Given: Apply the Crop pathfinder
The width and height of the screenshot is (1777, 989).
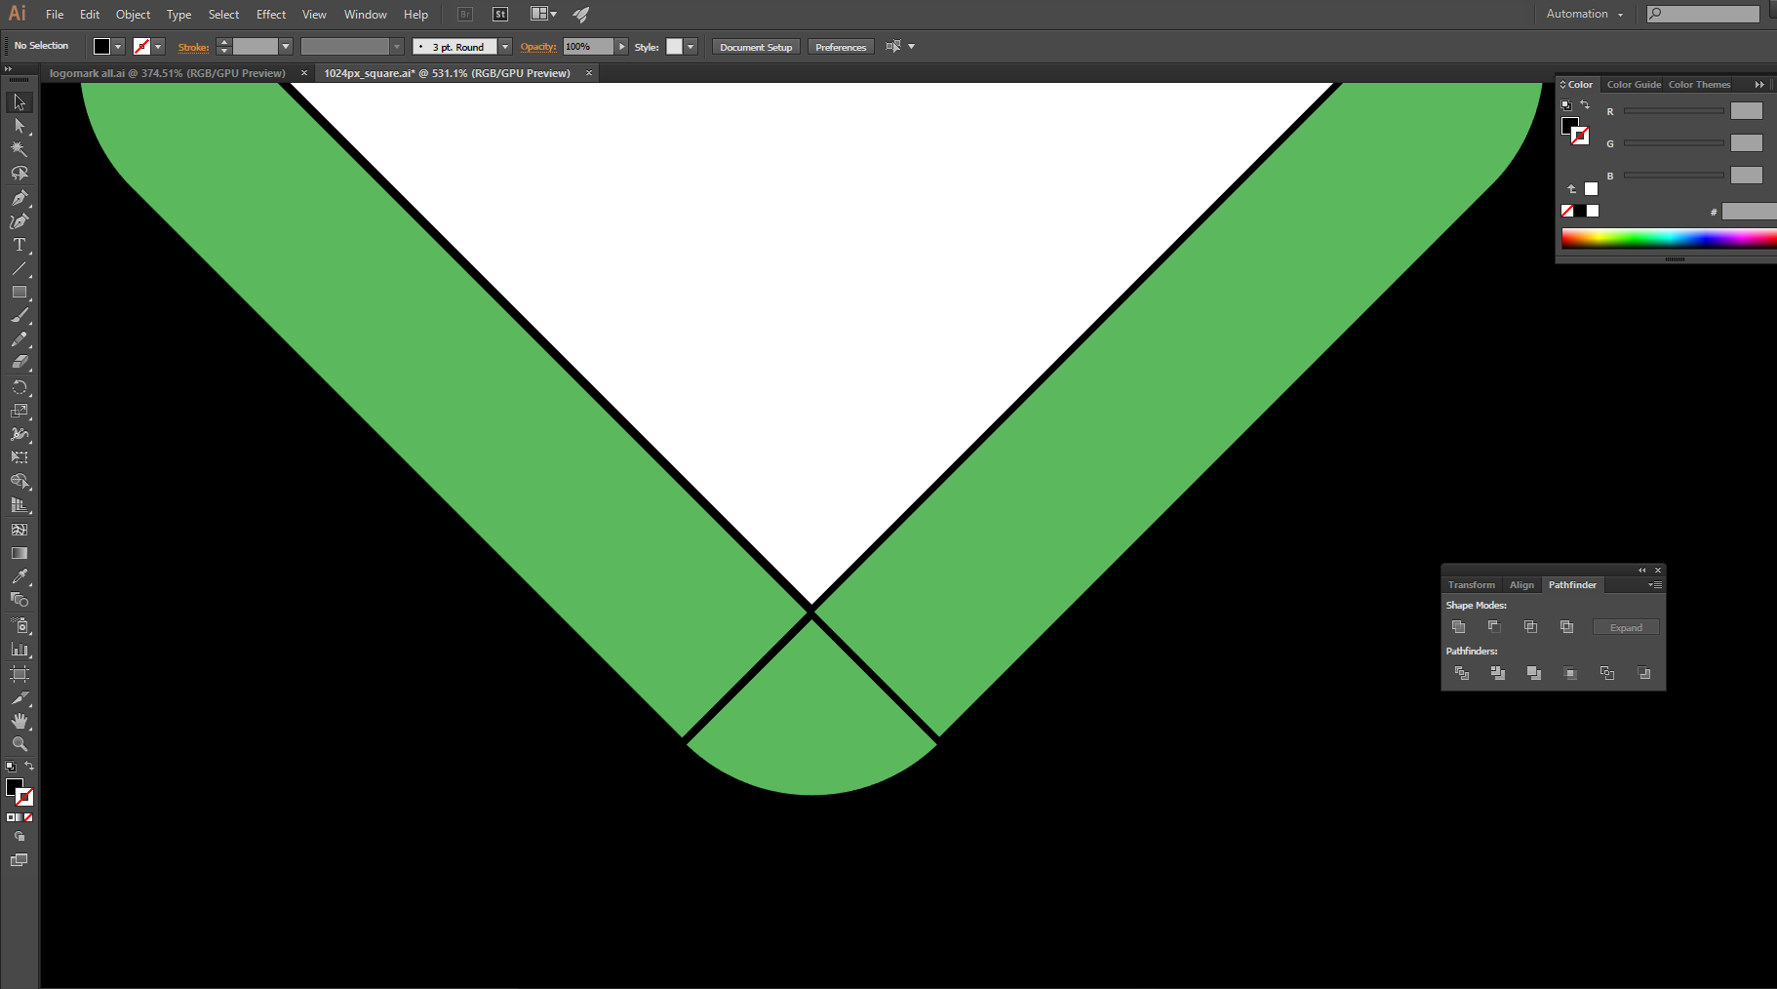Looking at the screenshot, I should point(1570,673).
